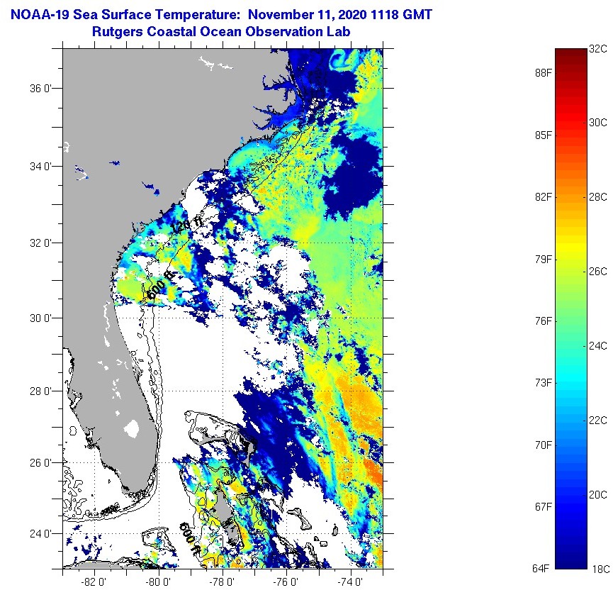
Task: Click the 24C label on the colorbar
Action: (597, 346)
